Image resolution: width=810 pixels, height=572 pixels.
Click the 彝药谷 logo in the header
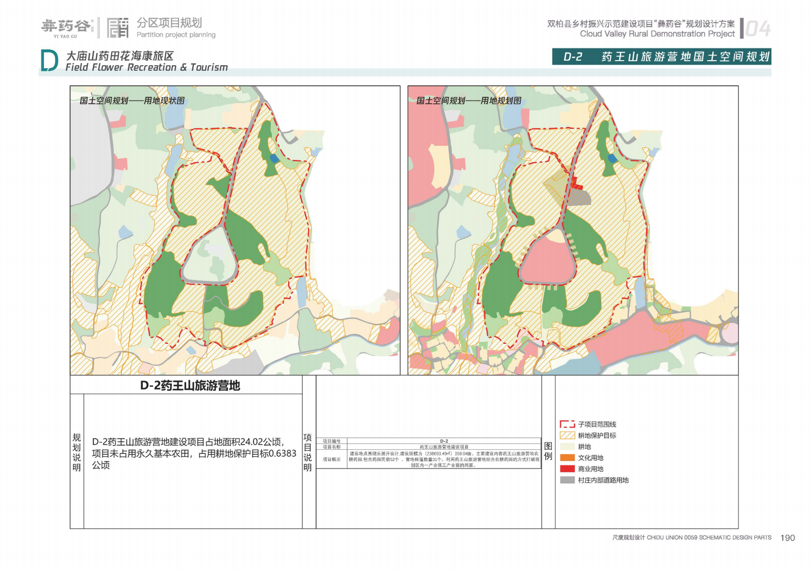[66, 28]
